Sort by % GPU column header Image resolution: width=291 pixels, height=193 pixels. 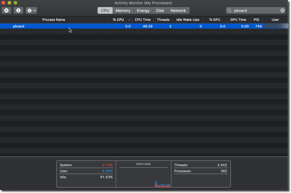click(x=215, y=20)
